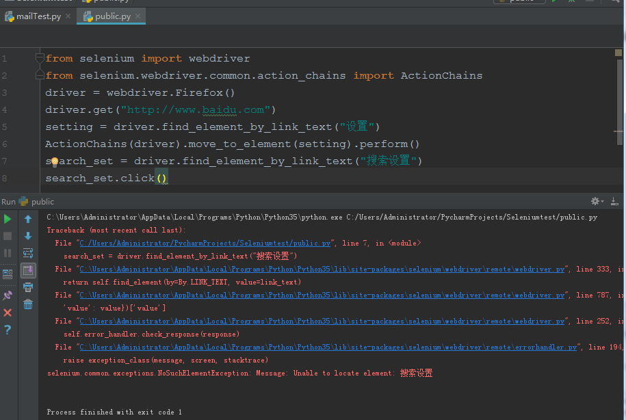Hide the Run tool window
Image resolution: width=626 pixels, height=420 pixels.
pos(615,201)
